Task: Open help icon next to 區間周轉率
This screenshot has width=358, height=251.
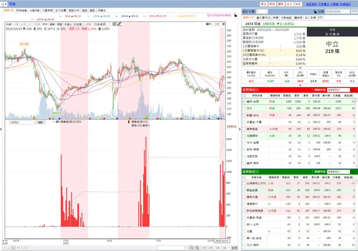Action: pyautogui.click(x=270, y=64)
